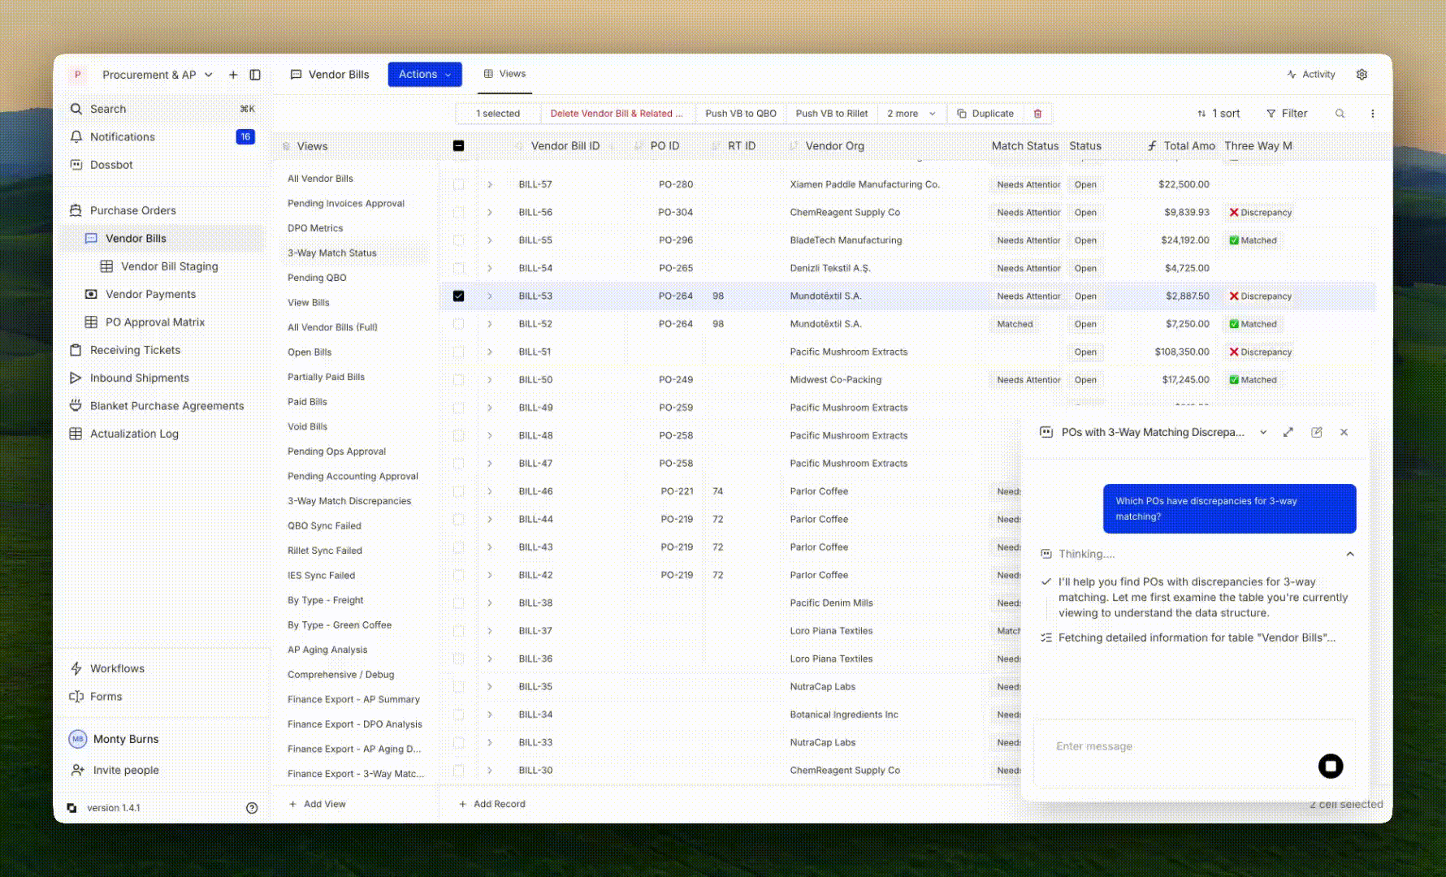Open the help question mark icon

click(252, 808)
